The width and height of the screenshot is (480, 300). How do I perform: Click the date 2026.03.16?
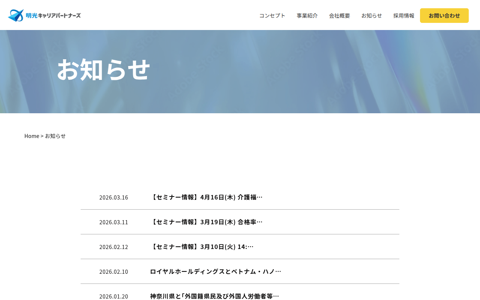click(x=114, y=197)
